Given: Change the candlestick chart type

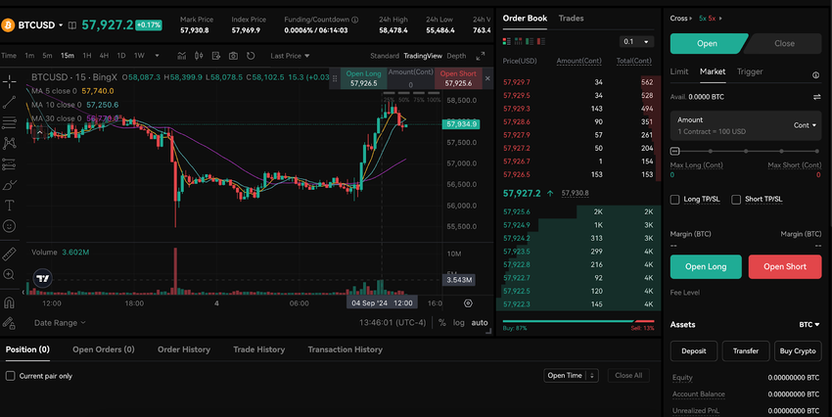Looking at the screenshot, I should [x=199, y=56].
